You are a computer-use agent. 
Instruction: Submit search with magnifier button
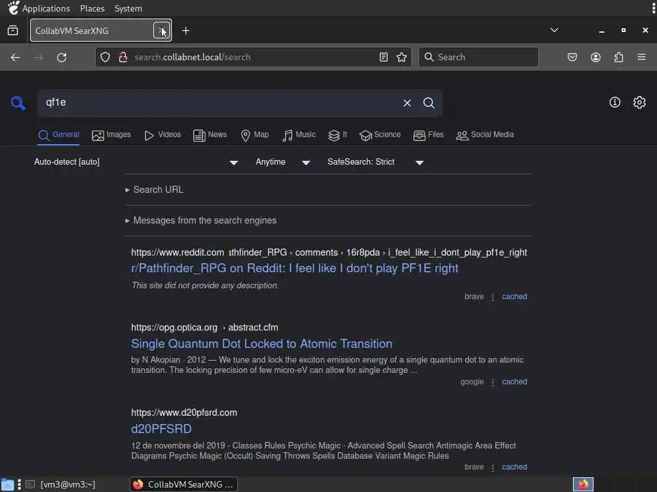429,103
